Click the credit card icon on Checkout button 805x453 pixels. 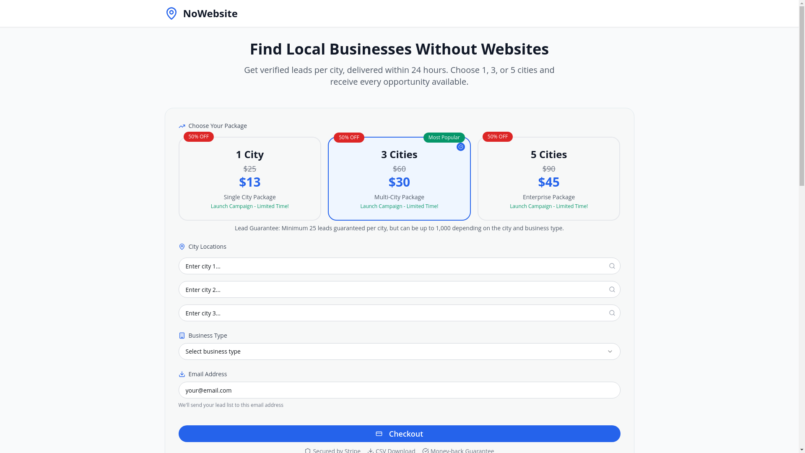click(379, 434)
